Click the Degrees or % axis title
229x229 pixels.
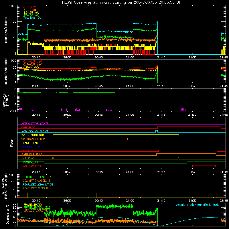7,214
